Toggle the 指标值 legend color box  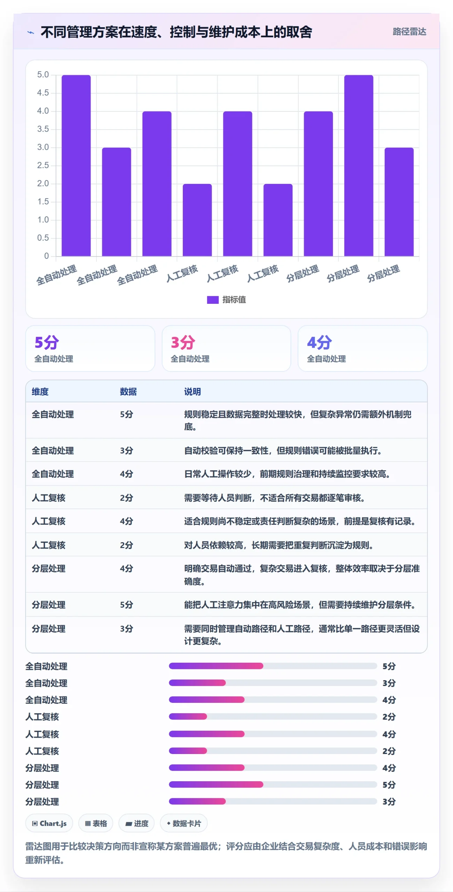coord(212,300)
